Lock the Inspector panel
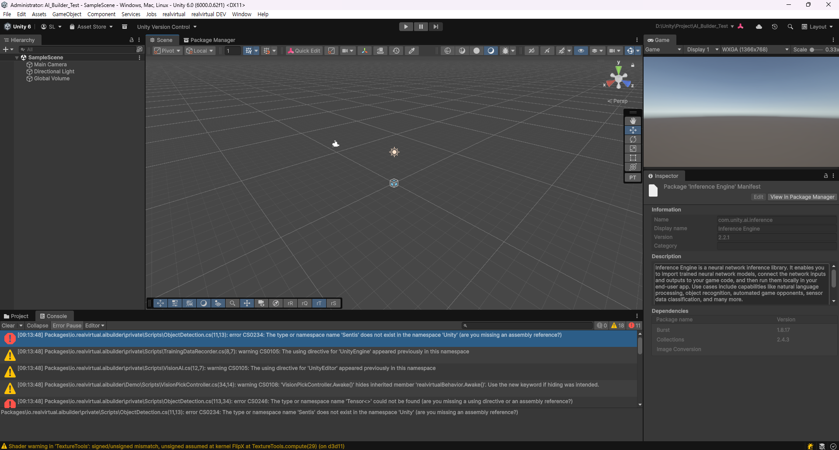Screen dimensions: 839x450 (x=825, y=176)
